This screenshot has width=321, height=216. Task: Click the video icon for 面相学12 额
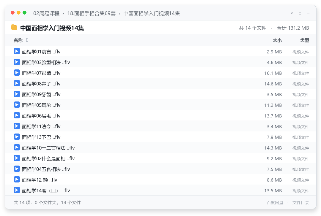click(x=17, y=180)
